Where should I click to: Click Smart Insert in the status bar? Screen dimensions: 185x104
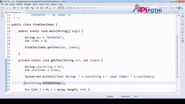pos(125,96)
